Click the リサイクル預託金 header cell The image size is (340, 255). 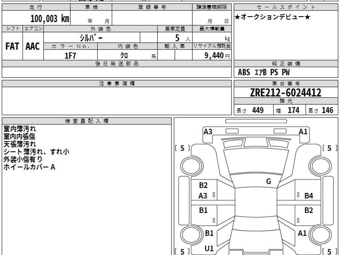[x=212, y=46]
